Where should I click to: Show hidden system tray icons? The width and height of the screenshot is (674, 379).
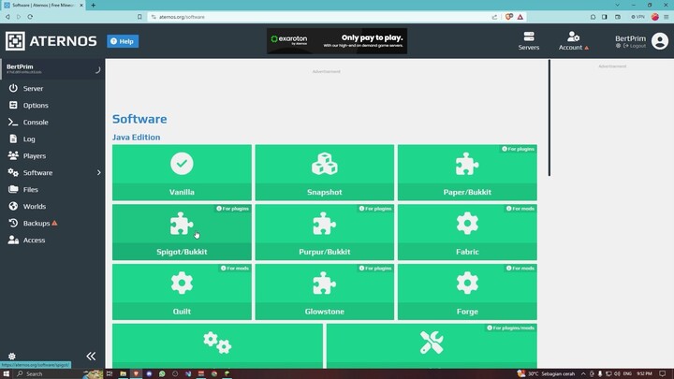coord(583,373)
